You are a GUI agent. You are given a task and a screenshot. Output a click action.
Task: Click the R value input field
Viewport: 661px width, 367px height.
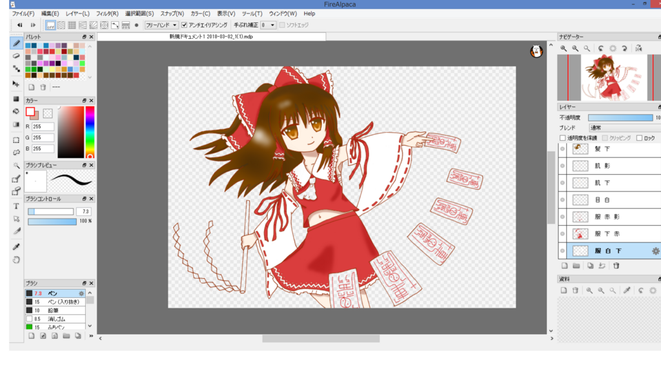(43, 126)
